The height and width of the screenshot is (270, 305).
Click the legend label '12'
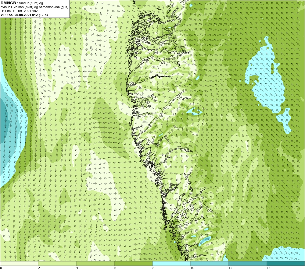(230, 268)
